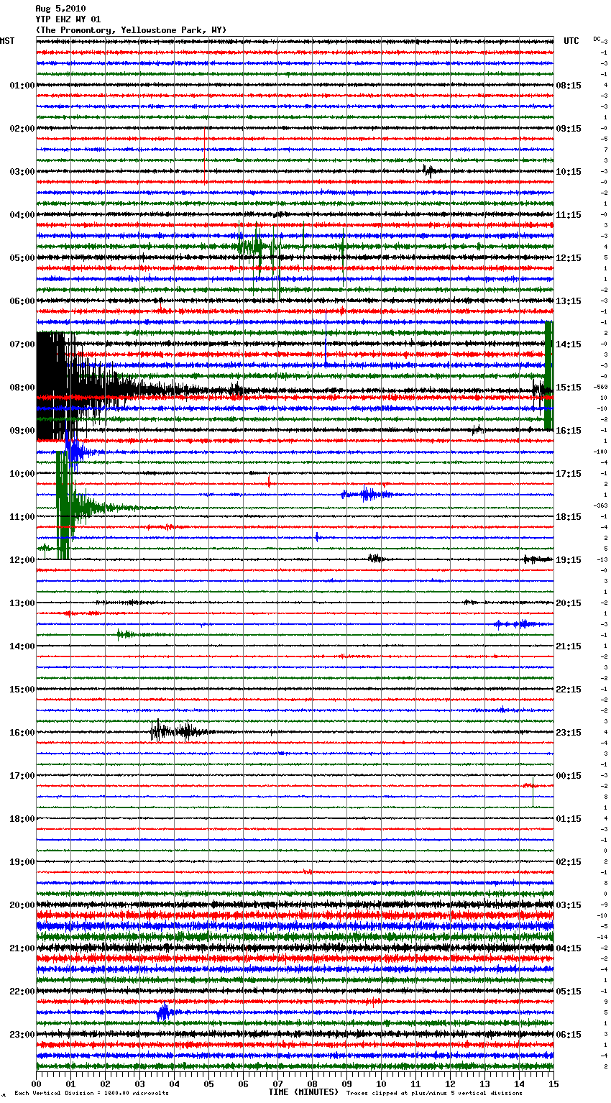
Task: Click the '15' minute axis tick label
Action: pyautogui.click(x=552, y=1083)
